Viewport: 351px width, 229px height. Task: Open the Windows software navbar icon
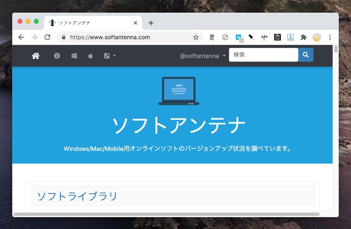tap(74, 56)
